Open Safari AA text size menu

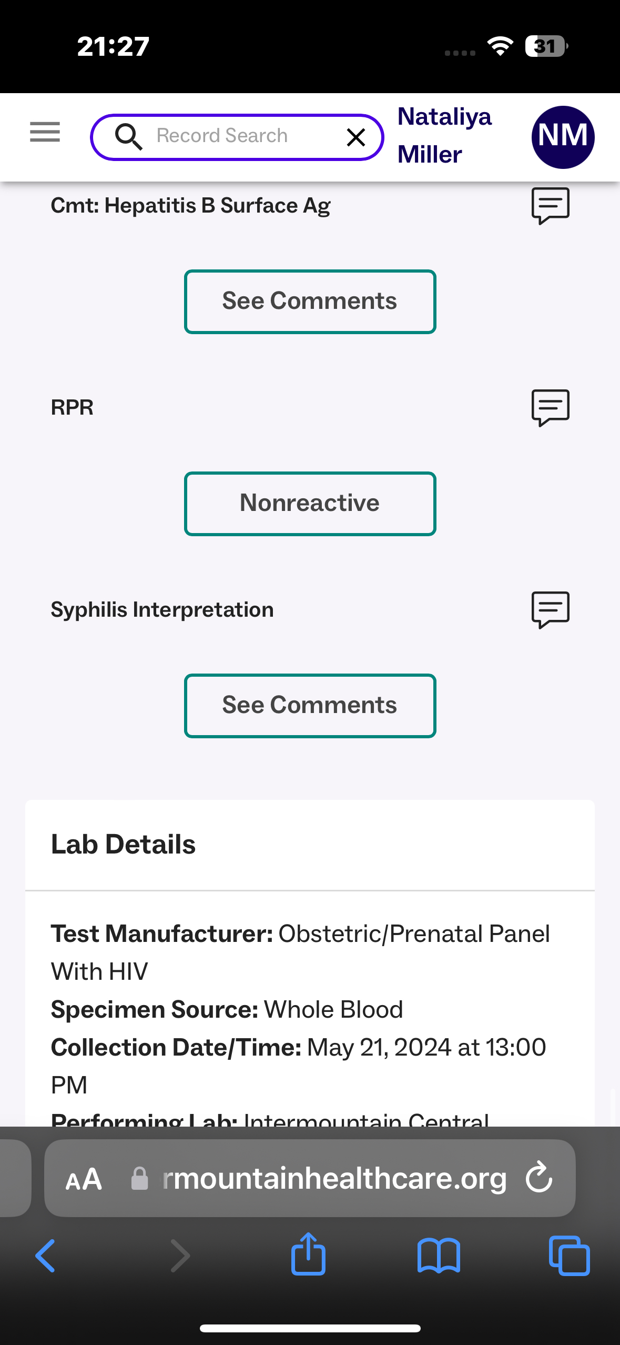[x=83, y=1179]
